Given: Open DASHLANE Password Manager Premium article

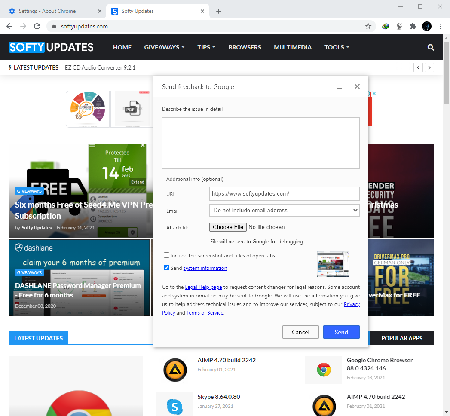Looking at the screenshot, I should click(78, 291).
